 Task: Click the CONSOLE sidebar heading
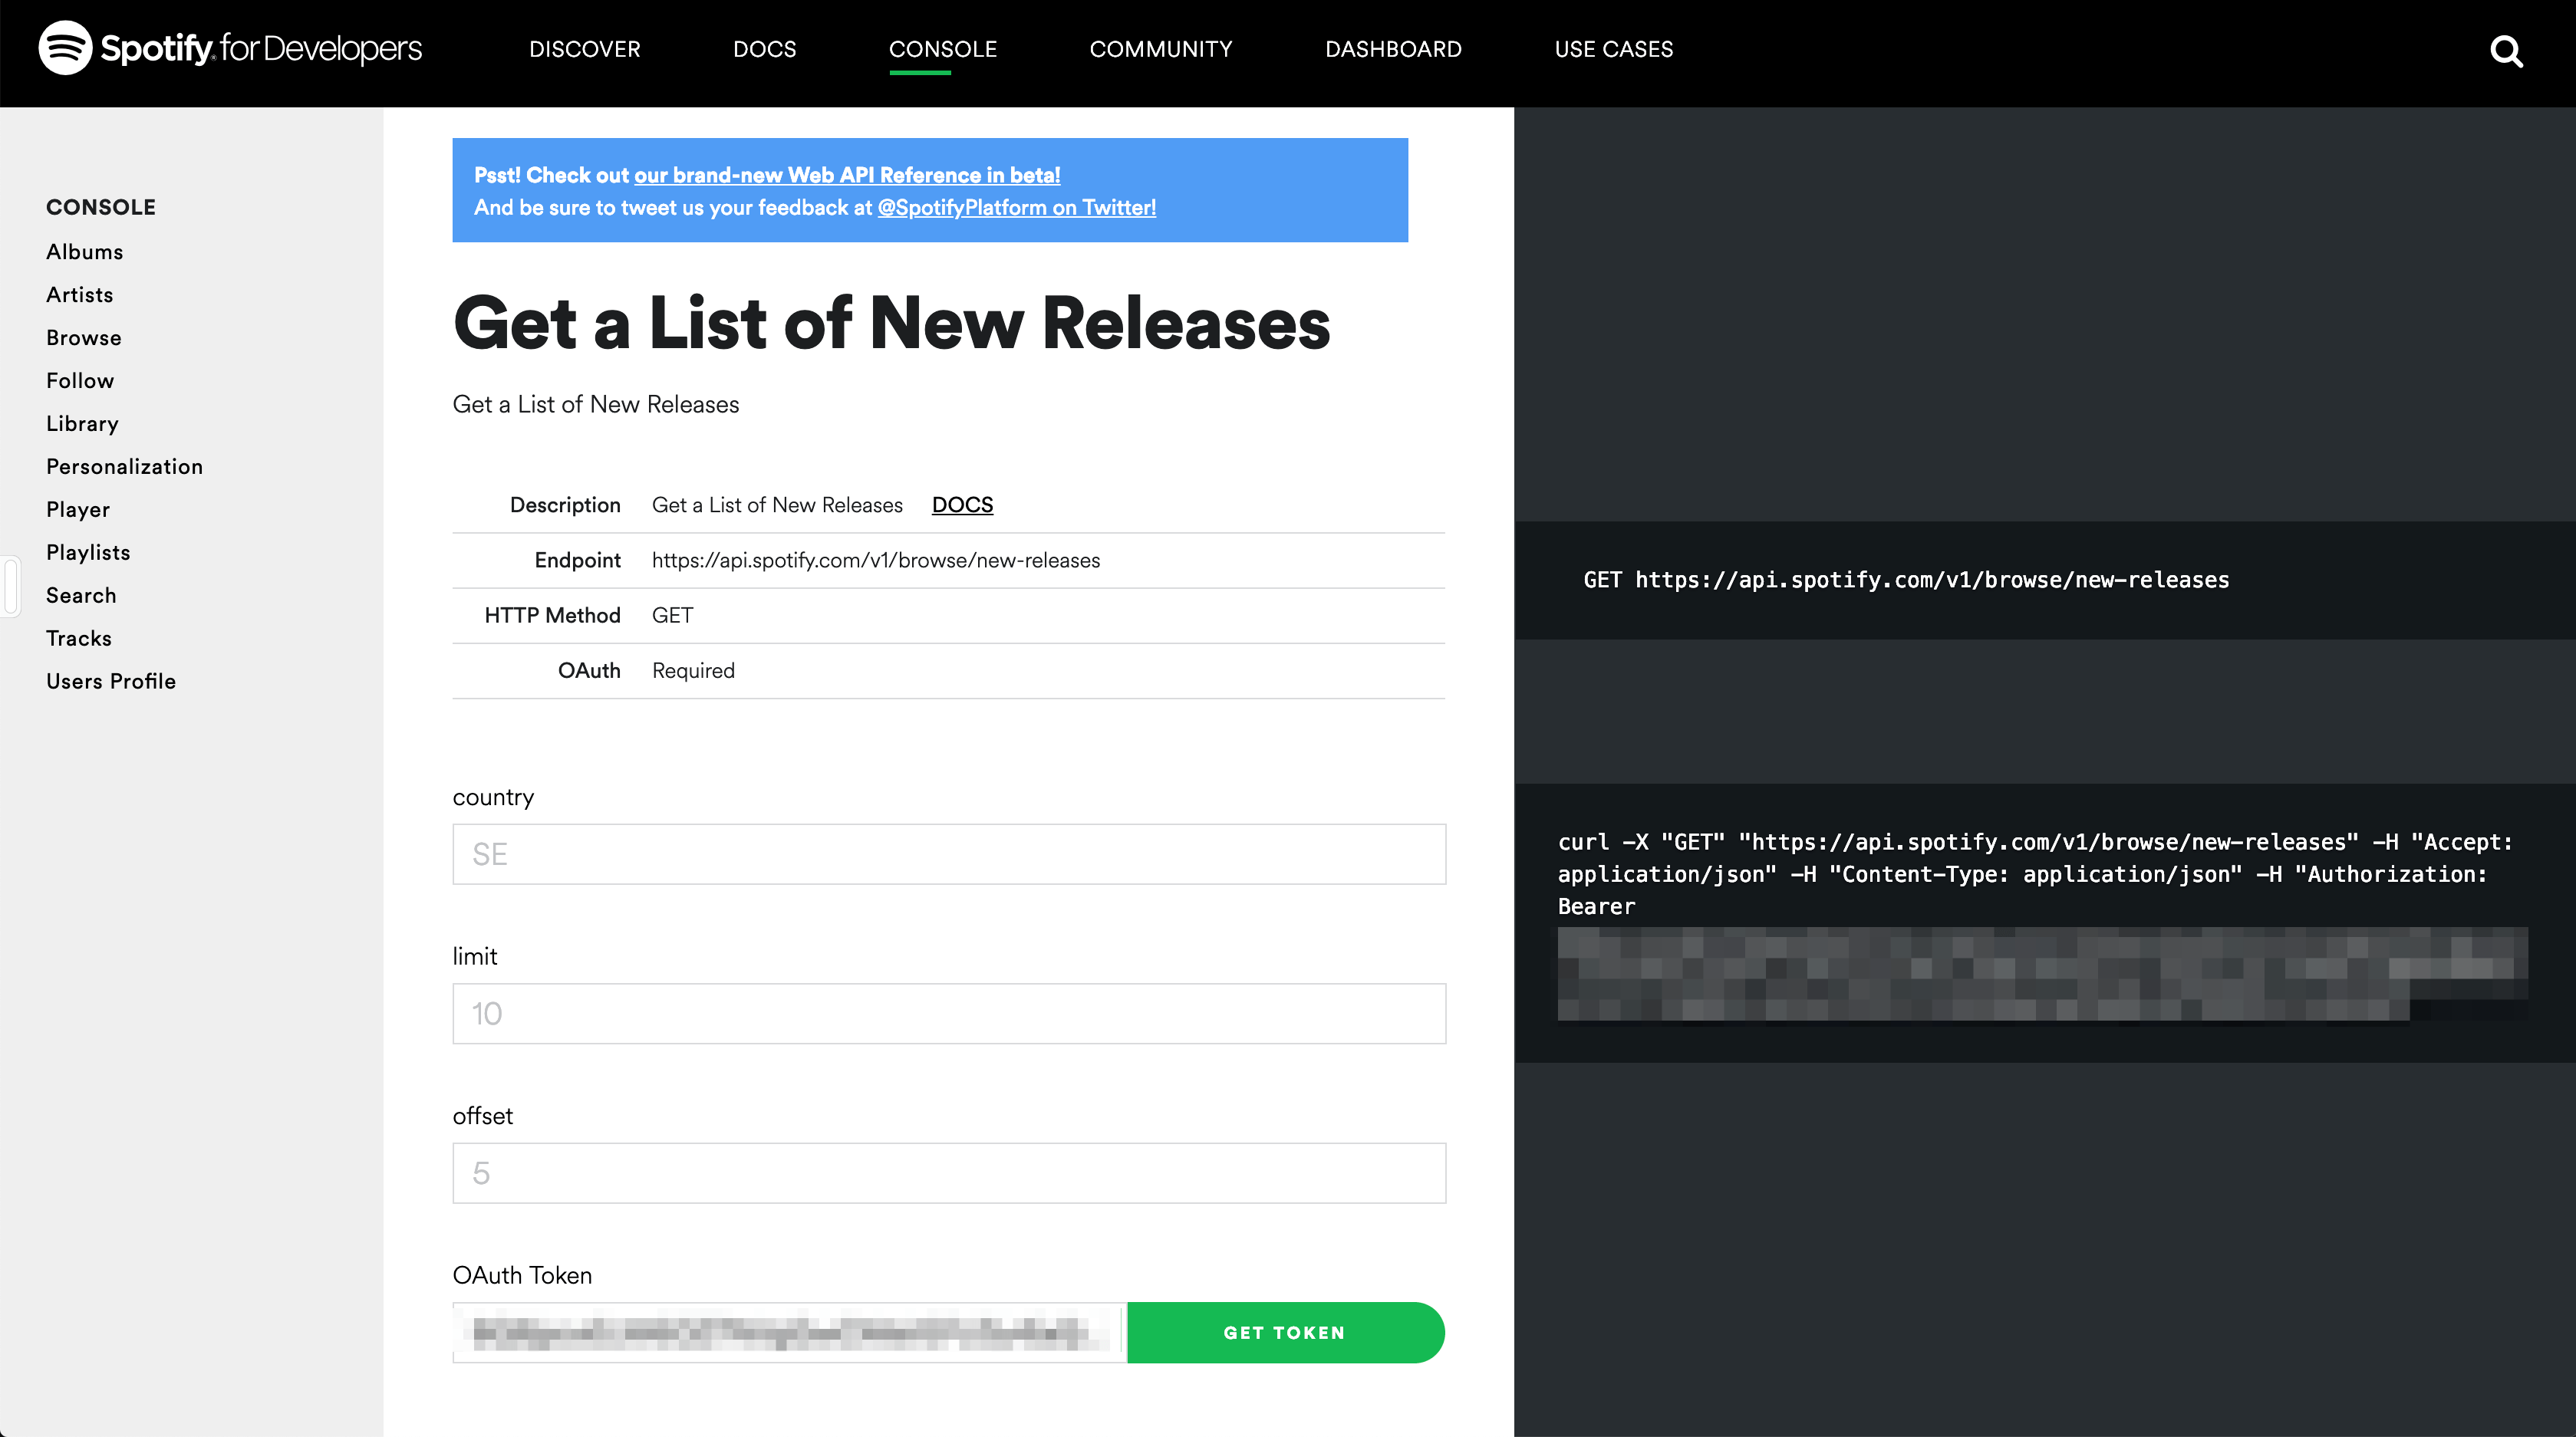point(101,207)
